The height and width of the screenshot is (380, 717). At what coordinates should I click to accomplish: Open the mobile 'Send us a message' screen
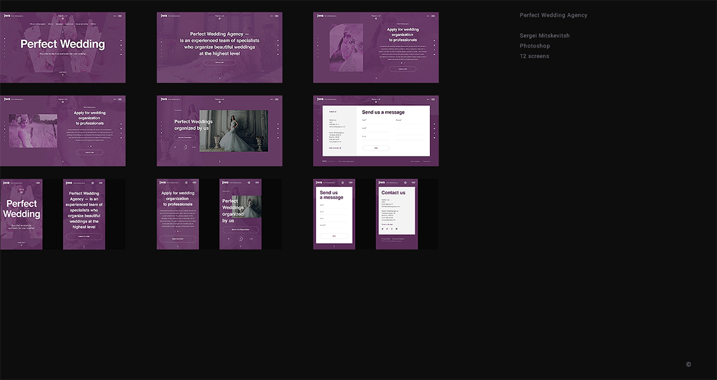pos(334,214)
